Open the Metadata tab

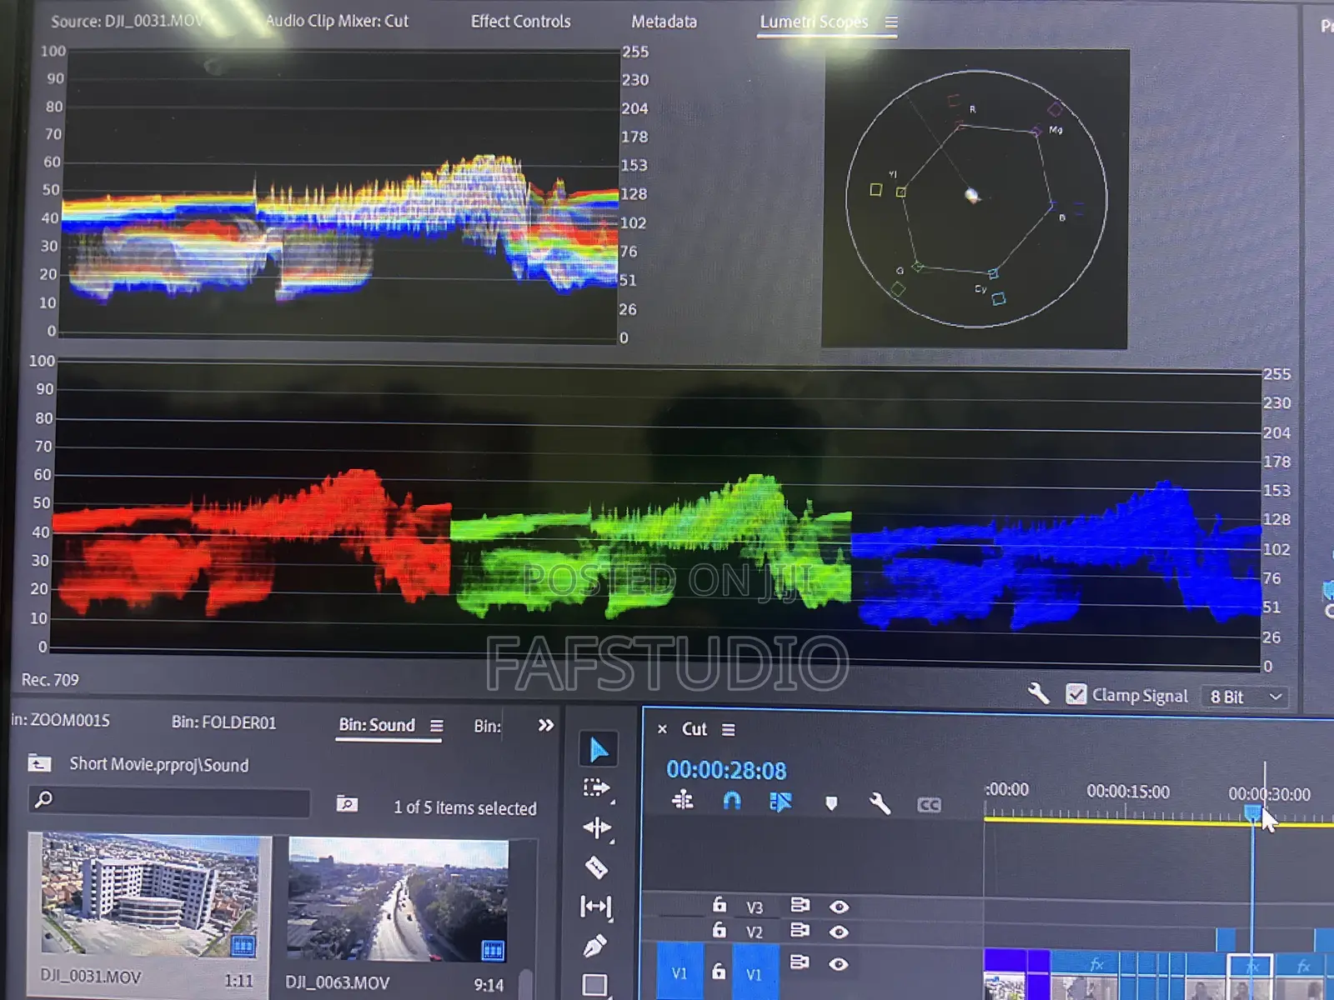pyautogui.click(x=664, y=22)
